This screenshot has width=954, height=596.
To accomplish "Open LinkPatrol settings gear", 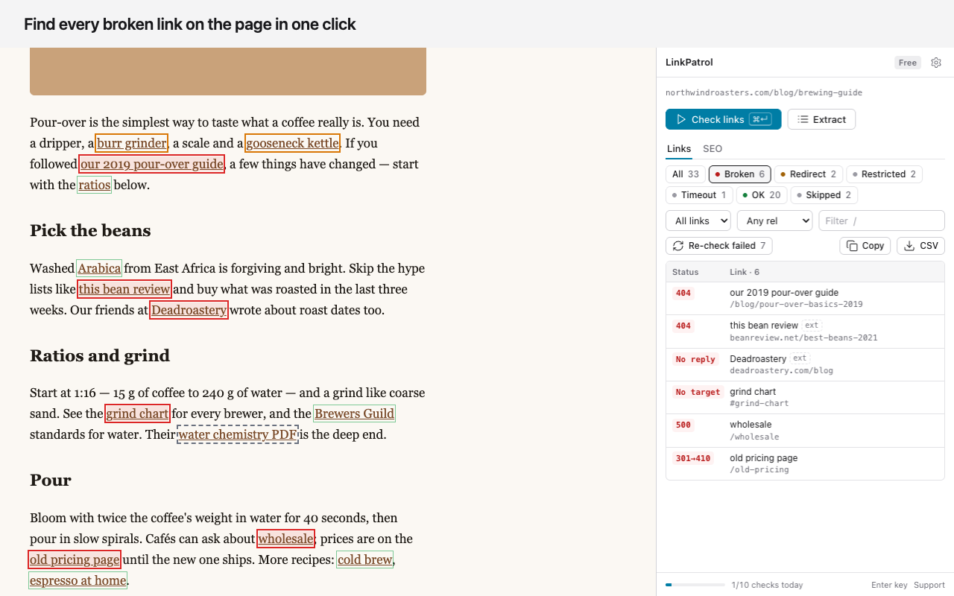I will point(936,63).
